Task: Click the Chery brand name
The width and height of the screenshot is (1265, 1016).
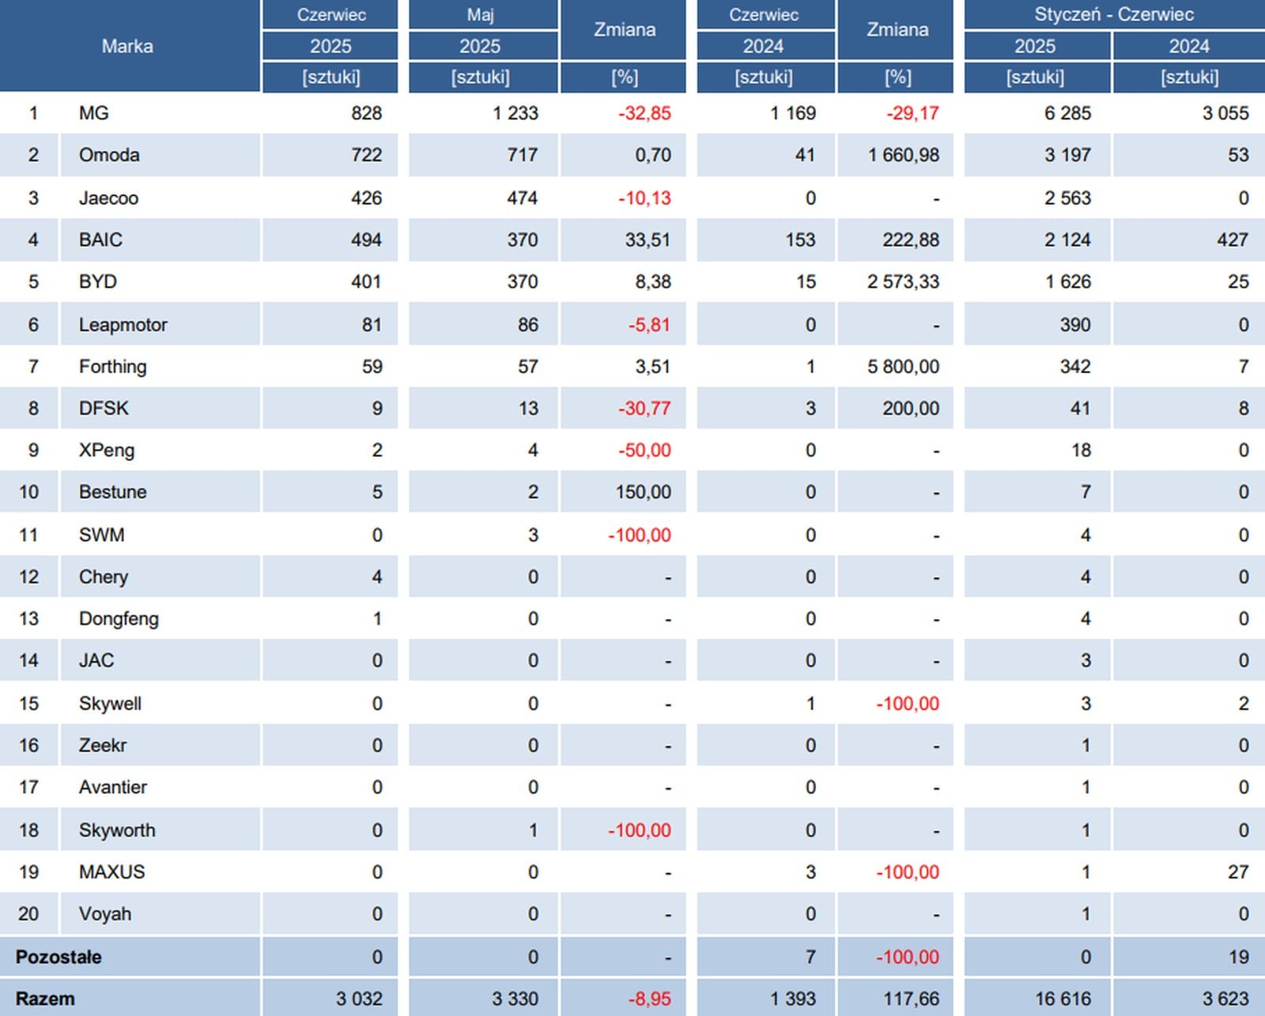Action: (x=104, y=576)
